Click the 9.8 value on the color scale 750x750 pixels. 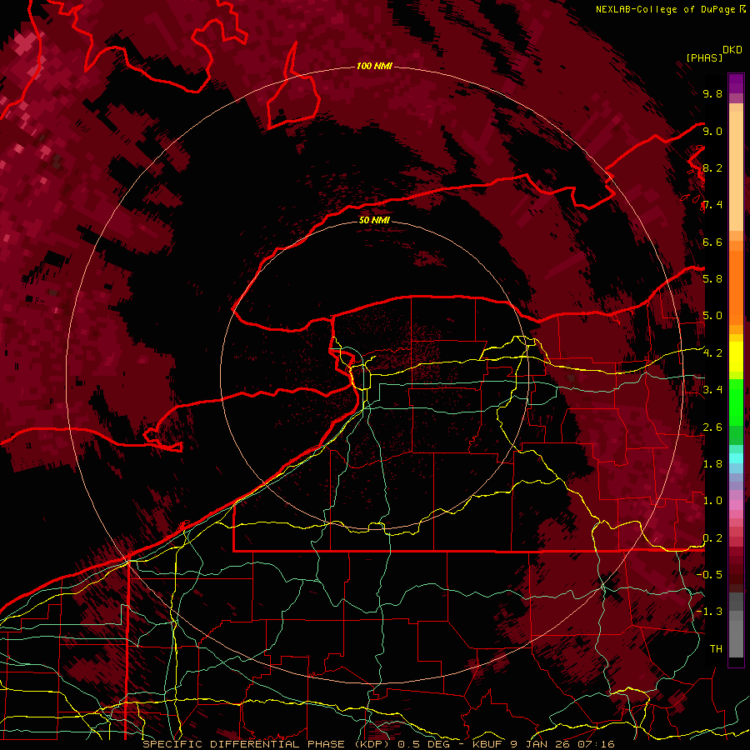click(x=712, y=93)
